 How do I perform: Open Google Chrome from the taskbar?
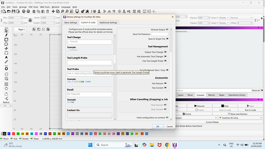[x=167, y=145]
